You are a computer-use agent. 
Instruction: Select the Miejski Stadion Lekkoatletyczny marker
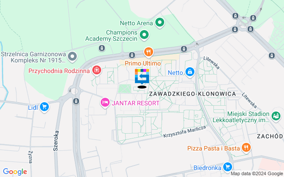point(276,116)
